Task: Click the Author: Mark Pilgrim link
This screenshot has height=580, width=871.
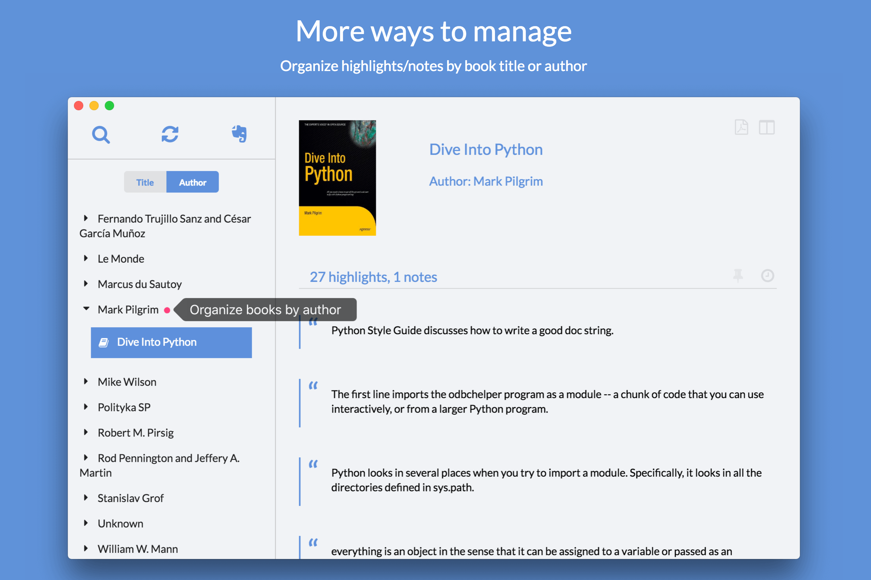Action: pos(486,181)
